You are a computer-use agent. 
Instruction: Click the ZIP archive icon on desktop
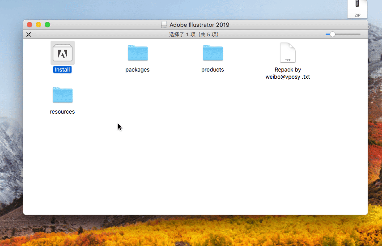[x=357, y=9]
